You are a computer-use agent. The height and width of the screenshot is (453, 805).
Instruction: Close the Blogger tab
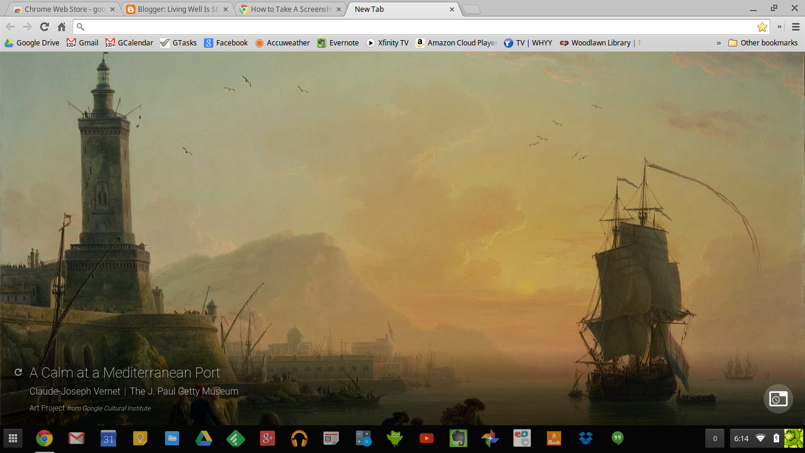pos(226,9)
